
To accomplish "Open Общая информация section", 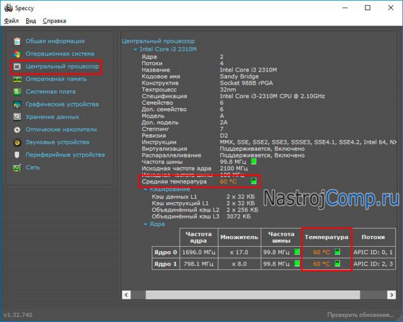I will click(55, 41).
